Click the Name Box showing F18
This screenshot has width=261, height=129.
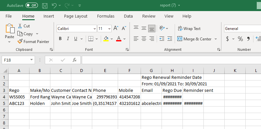[x=16, y=60]
